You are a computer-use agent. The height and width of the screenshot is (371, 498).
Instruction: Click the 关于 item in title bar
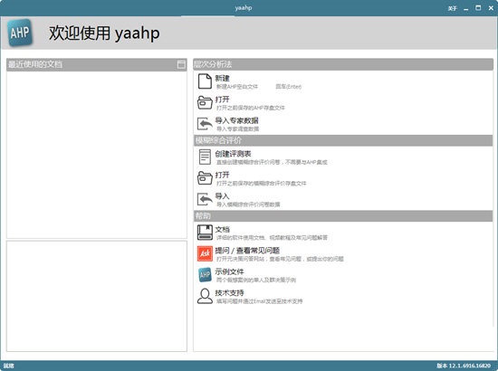click(x=452, y=8)
